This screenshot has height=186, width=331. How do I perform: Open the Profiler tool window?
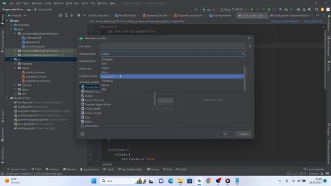pyautogui.click(x=181, y=169)
